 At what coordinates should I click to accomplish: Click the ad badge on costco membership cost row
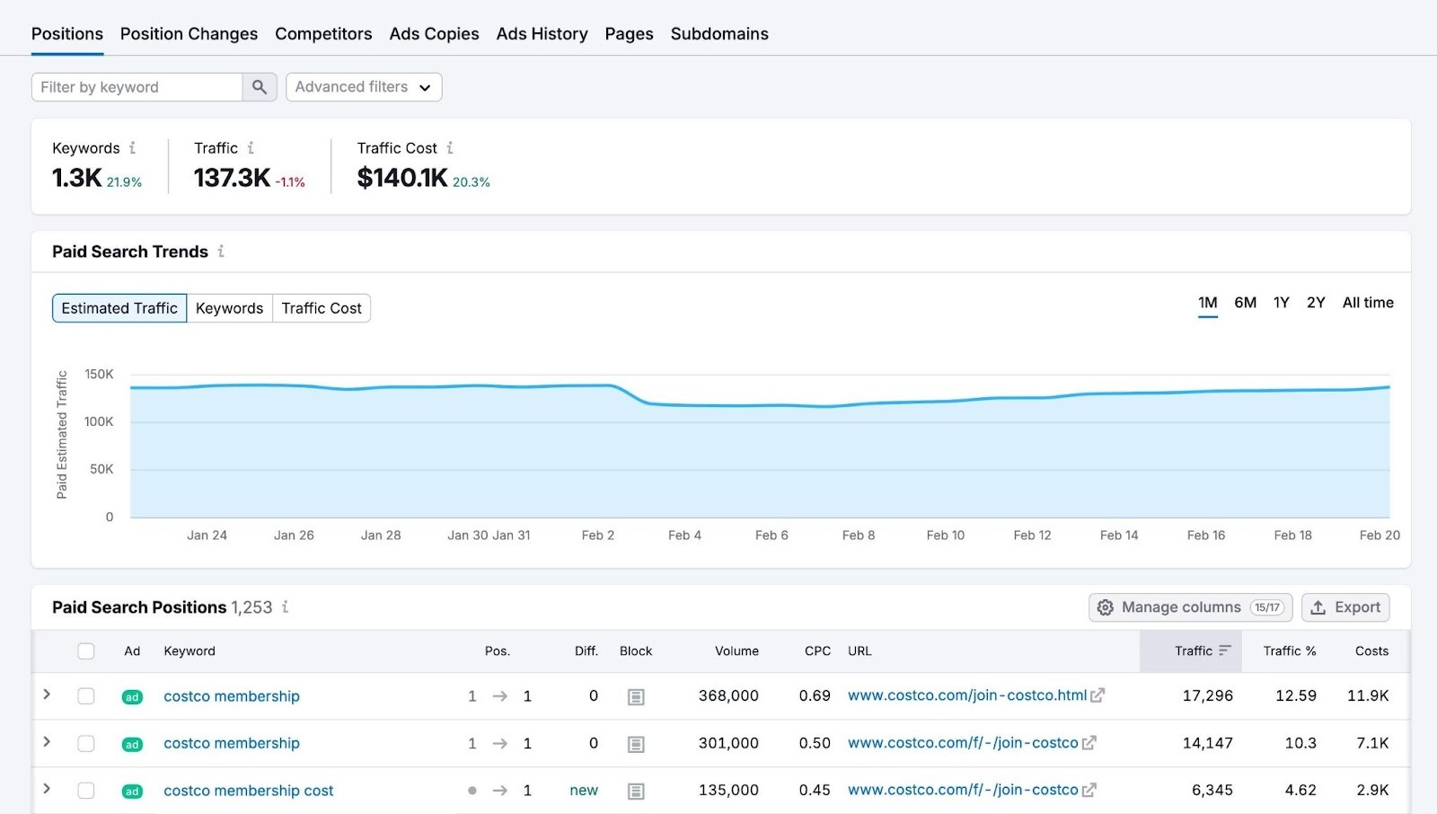131,791
